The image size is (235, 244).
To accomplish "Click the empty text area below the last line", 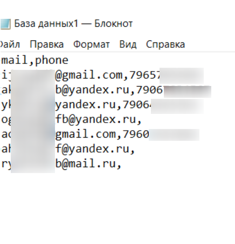I will pos(118,206).
